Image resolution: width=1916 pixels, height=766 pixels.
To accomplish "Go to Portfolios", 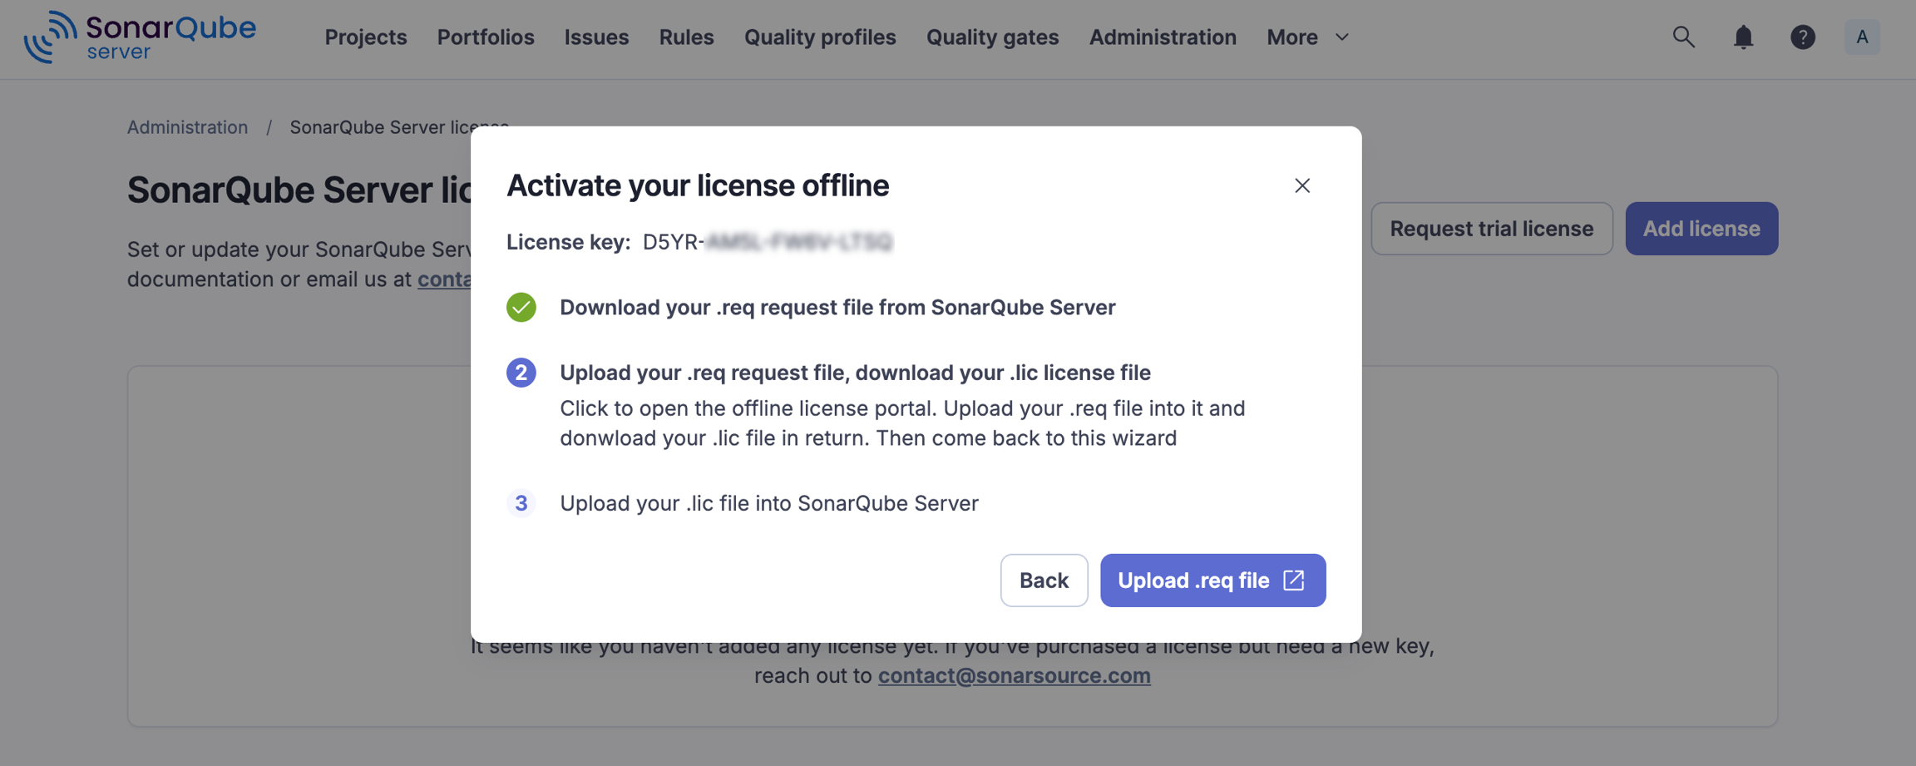I will tap(486, 37).
